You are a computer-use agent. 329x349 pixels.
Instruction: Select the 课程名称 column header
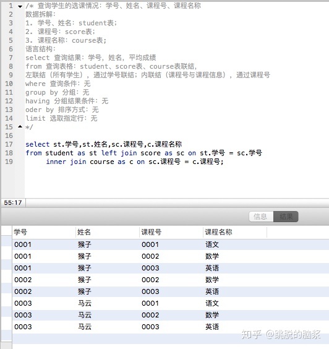pyautogui.click(x=235, y=232)
